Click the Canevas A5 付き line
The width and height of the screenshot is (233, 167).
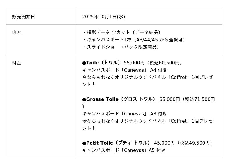[x=124, y=150]
